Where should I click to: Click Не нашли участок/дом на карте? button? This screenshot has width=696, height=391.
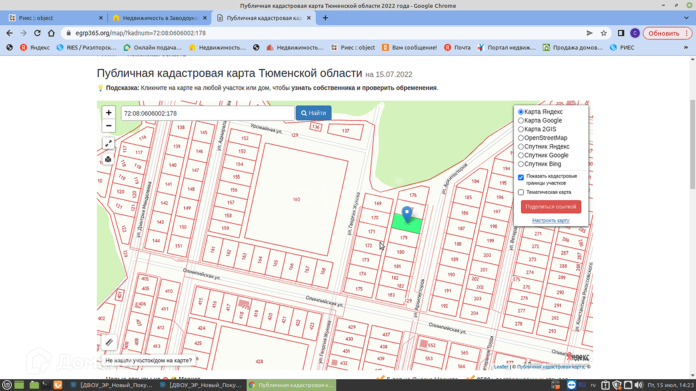click(x=149, y=360)
